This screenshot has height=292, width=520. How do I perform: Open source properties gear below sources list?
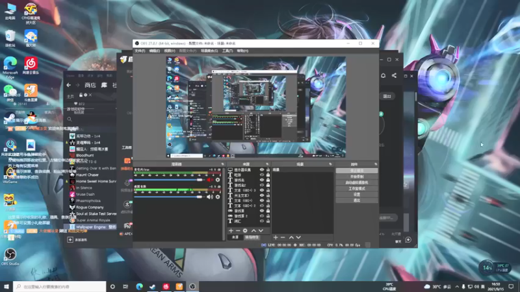245,230
